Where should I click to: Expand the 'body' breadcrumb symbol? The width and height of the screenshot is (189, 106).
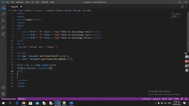68,11
